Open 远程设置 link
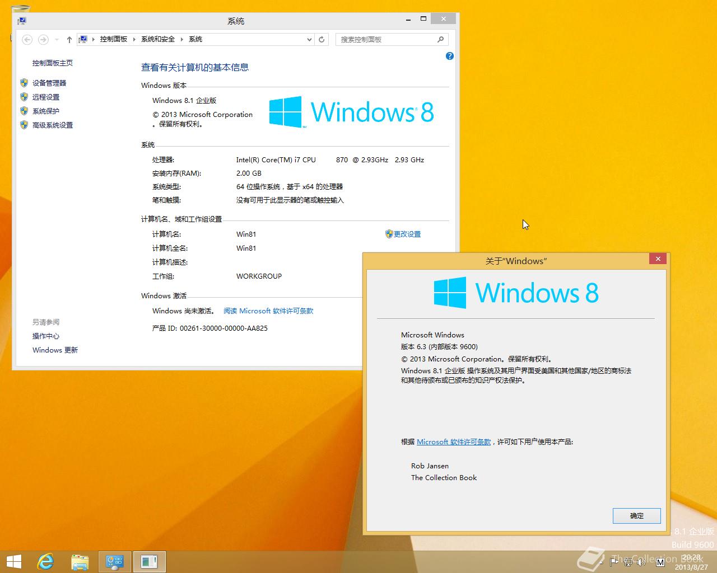The image size is (717, 573). click(x=46, y=97)
